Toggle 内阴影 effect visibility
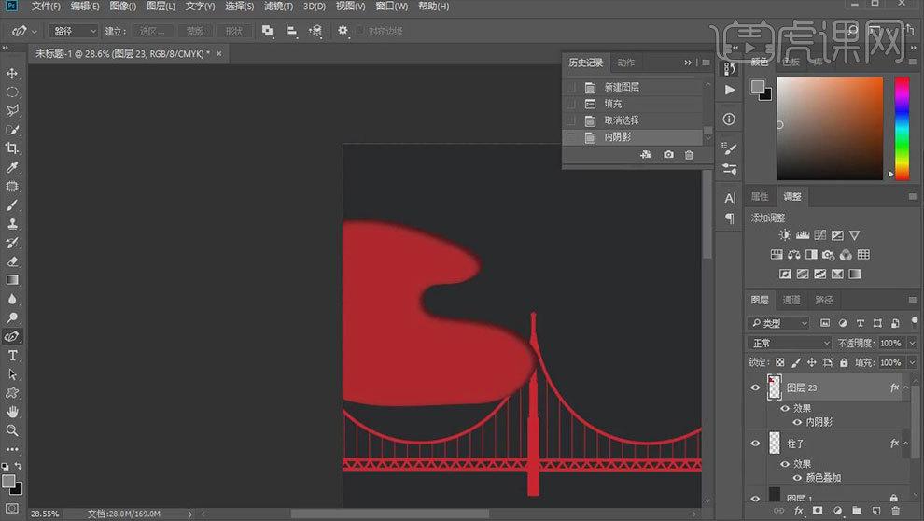 point(797,422)
